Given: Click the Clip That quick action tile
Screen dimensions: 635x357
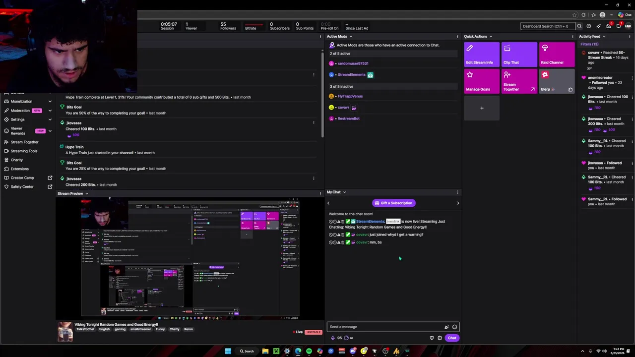Looking at the screenshot, I should (519, 55).
